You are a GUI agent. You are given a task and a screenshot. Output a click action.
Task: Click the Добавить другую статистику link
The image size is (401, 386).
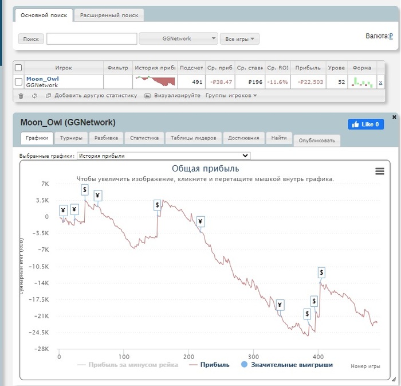96,96
